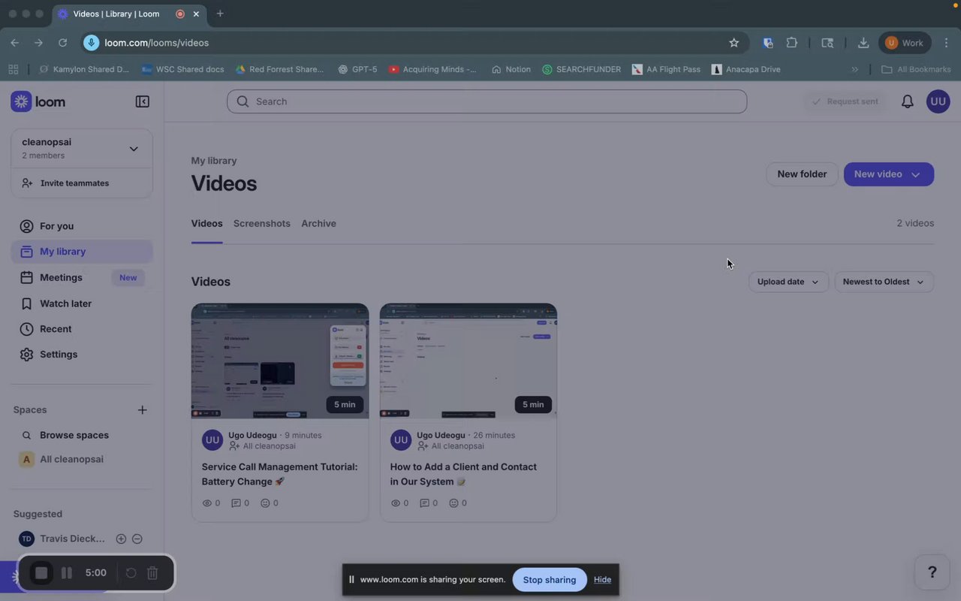The height and width of the screenshot is (601, 961).
Task: Pause the Loom recording
Action: [x=67, y=573]
